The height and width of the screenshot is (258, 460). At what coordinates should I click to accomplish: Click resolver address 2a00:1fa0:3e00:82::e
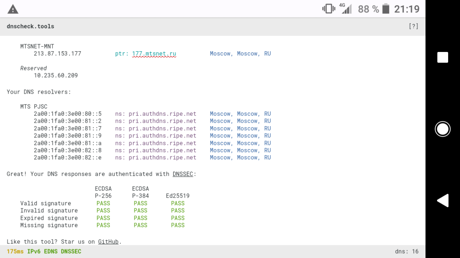pos(67,157)
